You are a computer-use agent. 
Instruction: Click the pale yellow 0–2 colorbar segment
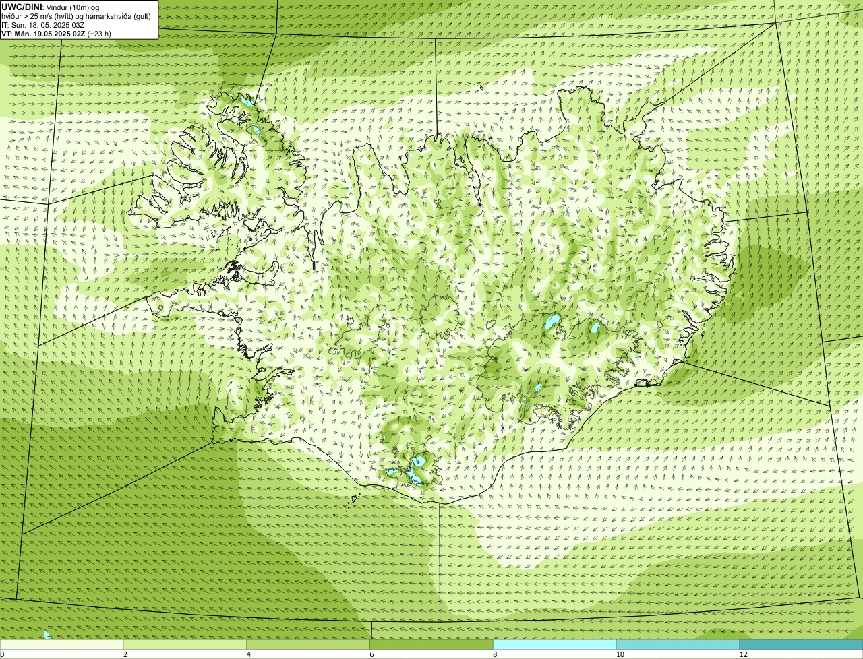[x=62, y=645]
